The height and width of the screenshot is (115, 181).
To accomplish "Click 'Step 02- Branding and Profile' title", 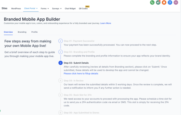I will tap(79, 52).
